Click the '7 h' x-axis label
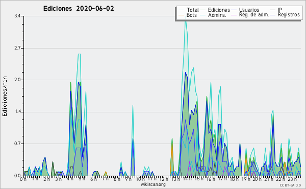Viewport: 306px width, 189px height. 105,179
